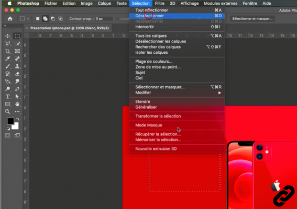Select the History Brush tool

(x=7, y=74)
